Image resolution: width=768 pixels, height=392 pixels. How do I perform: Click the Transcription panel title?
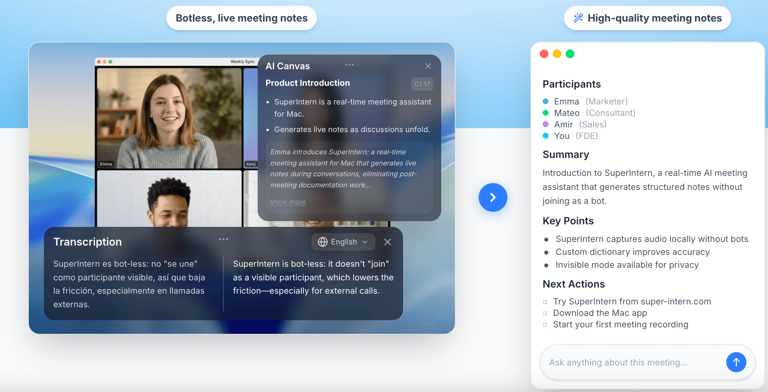[x=87, y=242]
